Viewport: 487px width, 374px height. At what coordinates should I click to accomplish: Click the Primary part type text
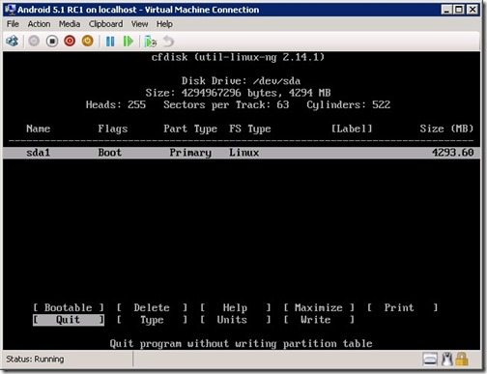coord(190,153)
